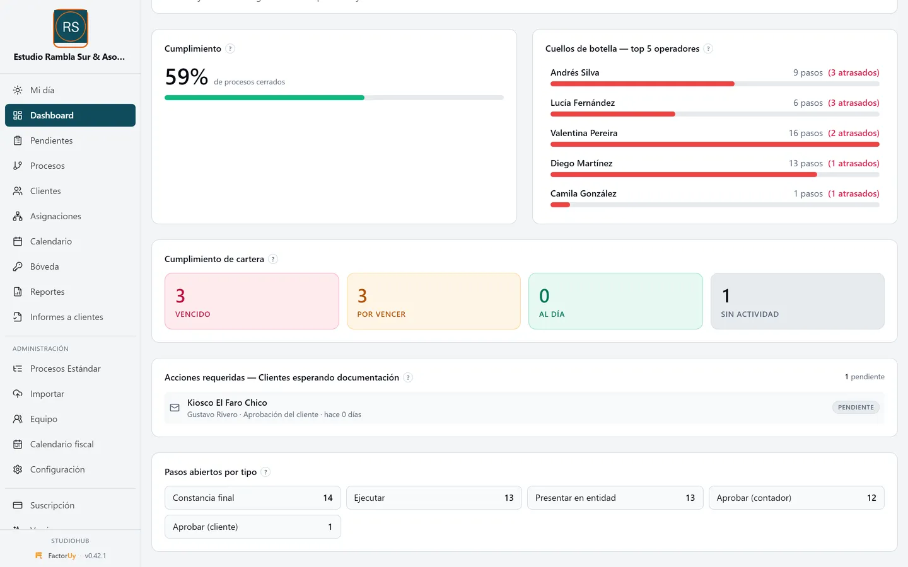Open Configuración settings
908x567 pixels.
point(70,469)
